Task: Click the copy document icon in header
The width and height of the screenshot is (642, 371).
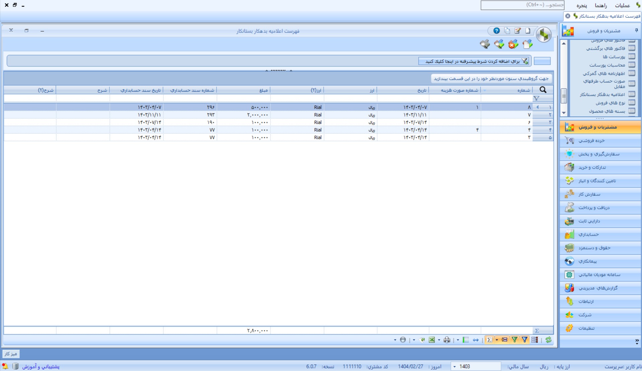Action: coord(507,31)
